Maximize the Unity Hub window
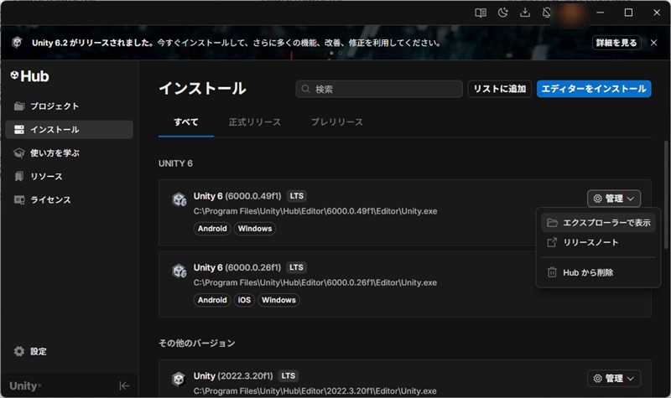The image size is (671, 398). [x=628, y=13]
